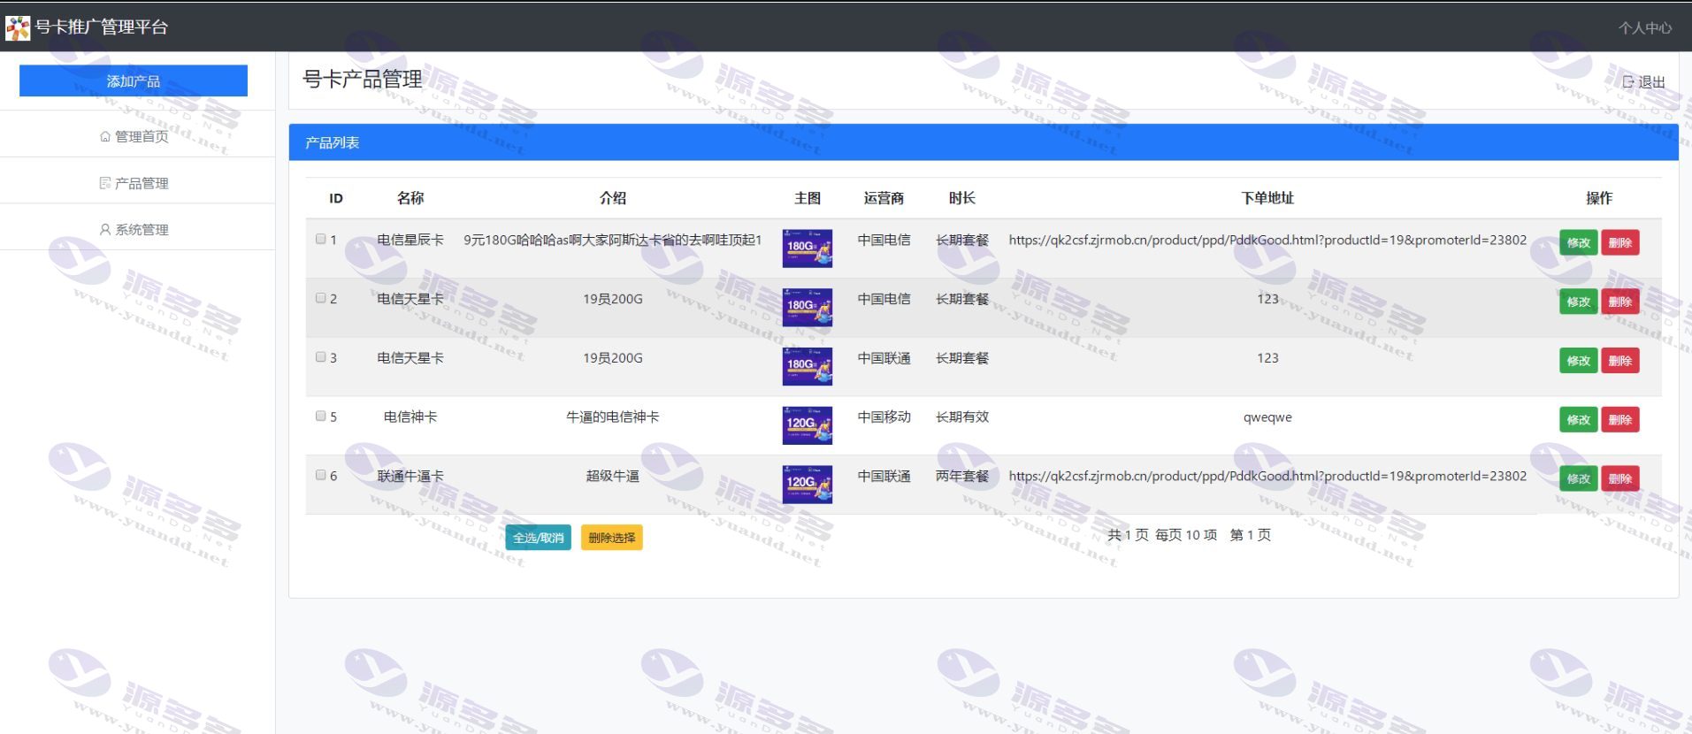This screenshot has height=734, width=1692.
Task: Click the order URL in 电信星辰卡 row
Action: tap(1267, 240)
